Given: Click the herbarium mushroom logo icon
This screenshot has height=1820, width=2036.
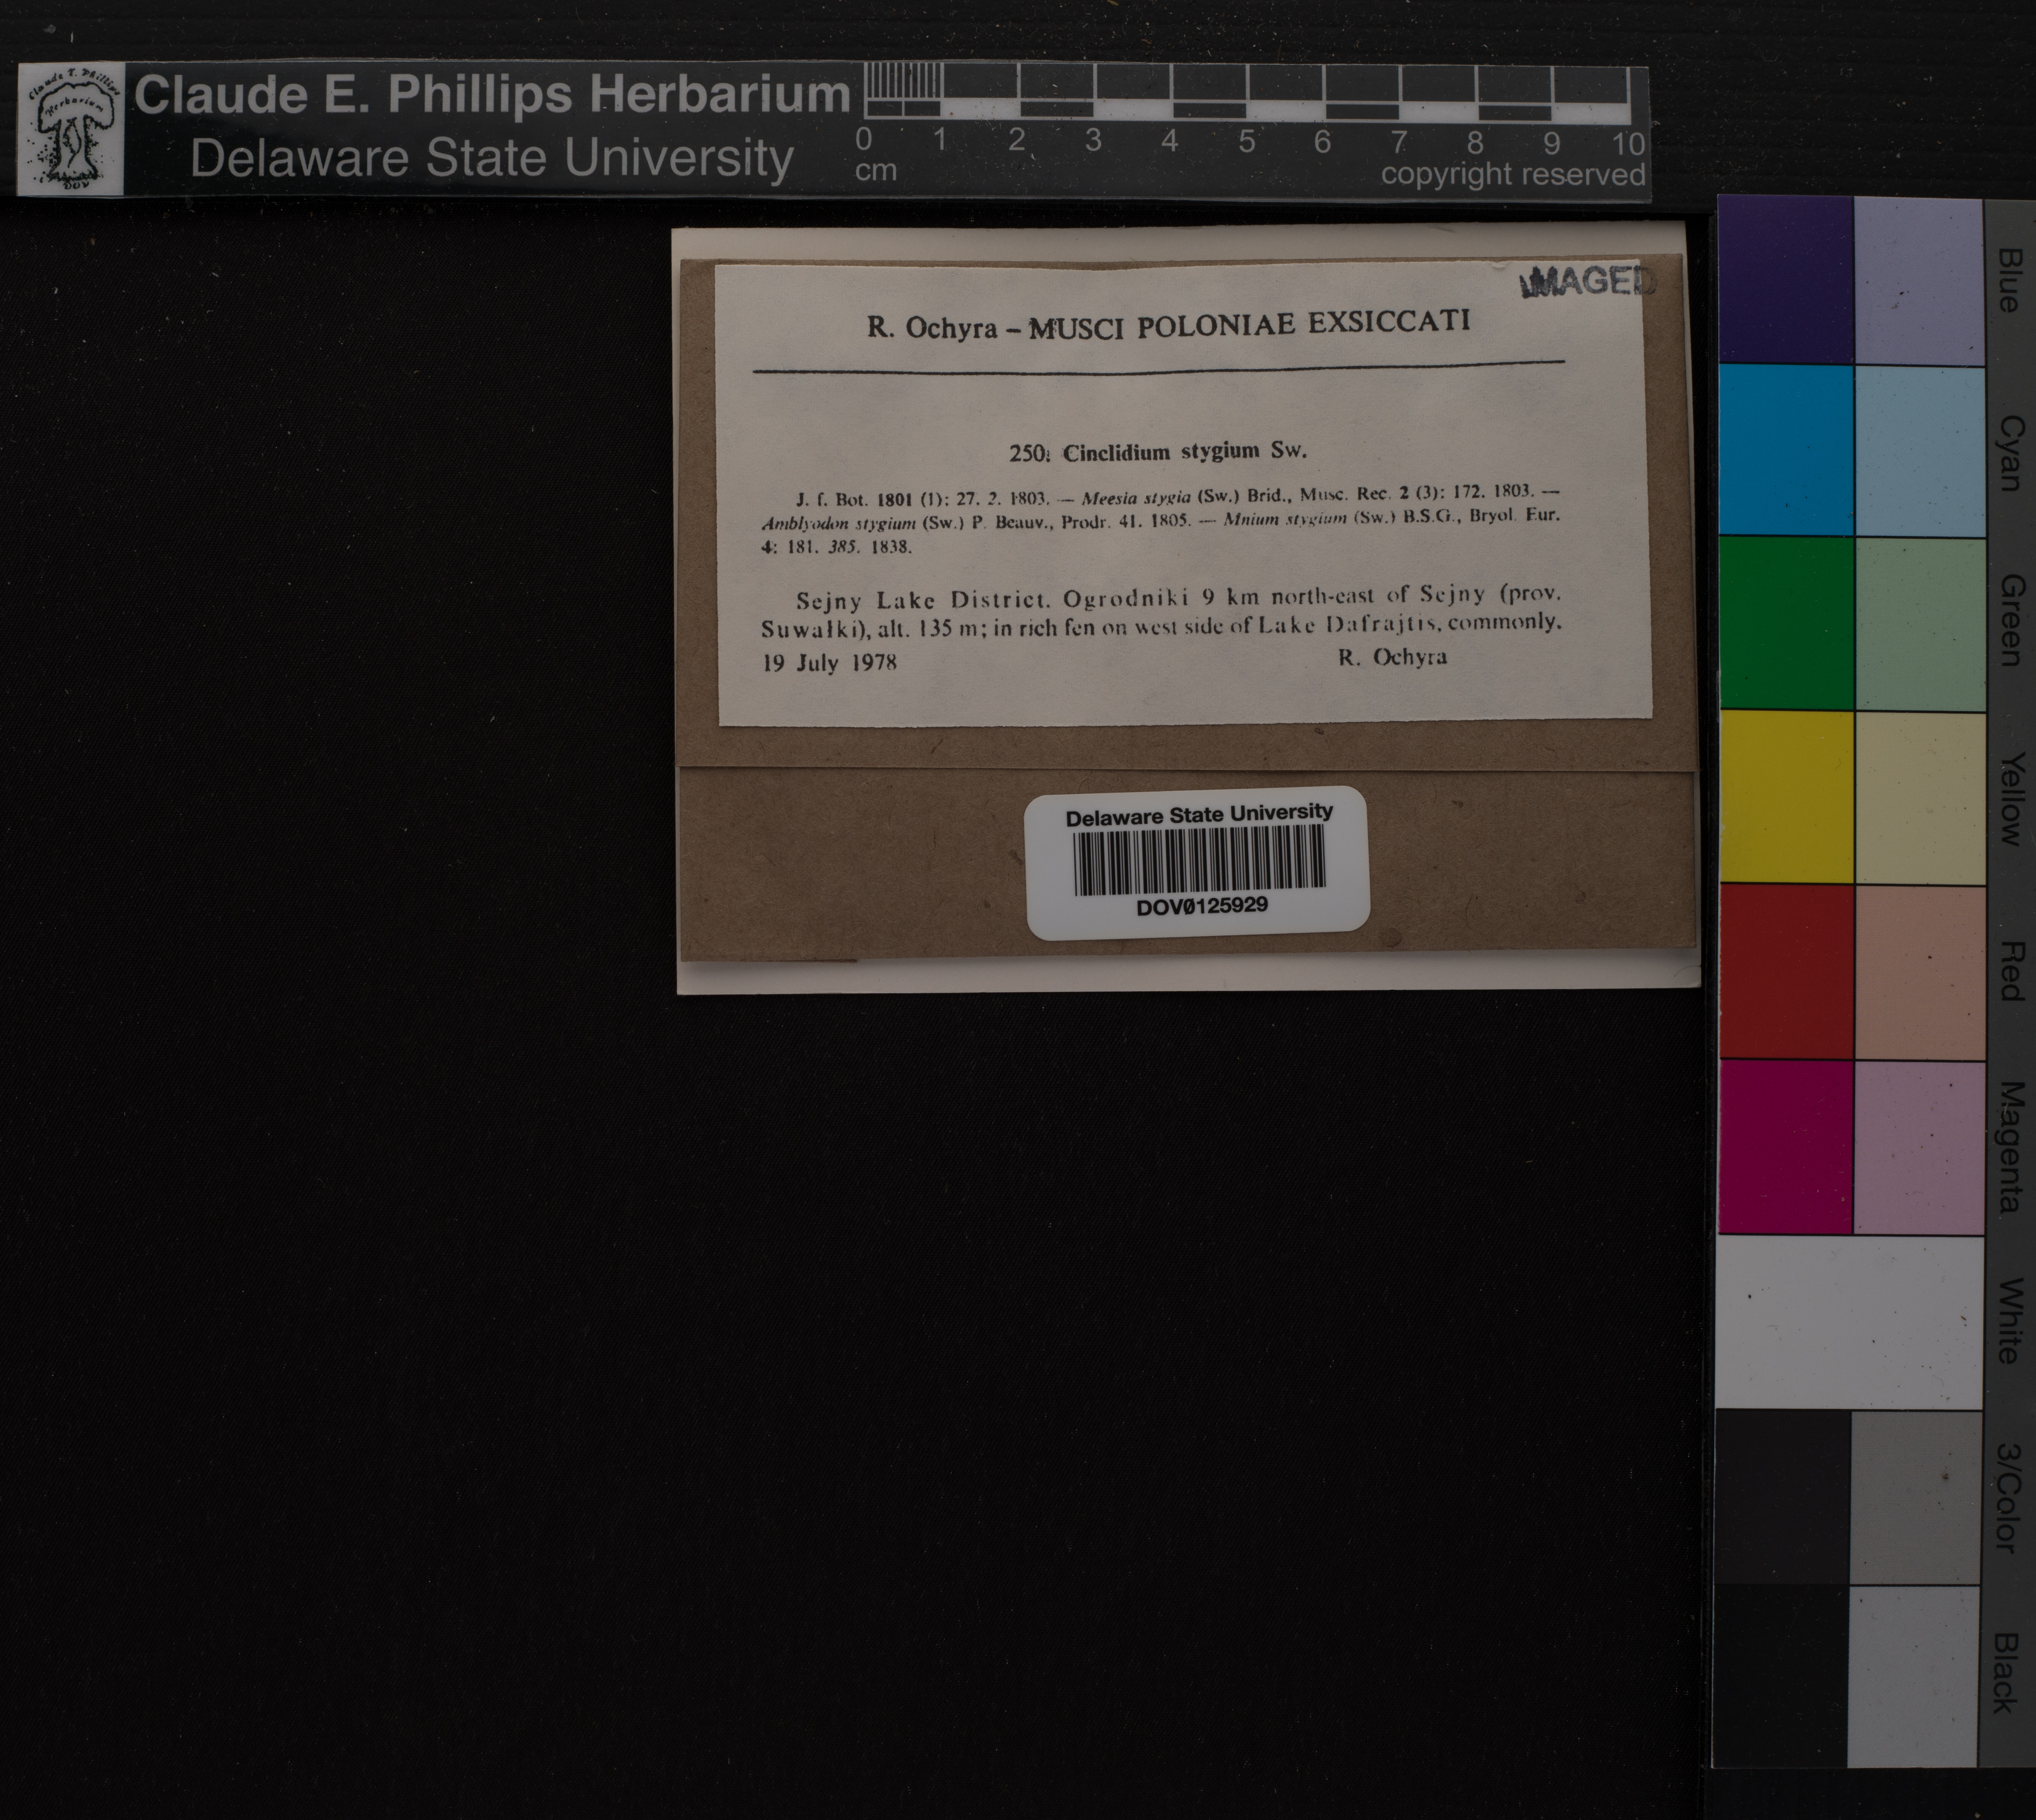Looking at the screenshot, I should pos(71,129).
